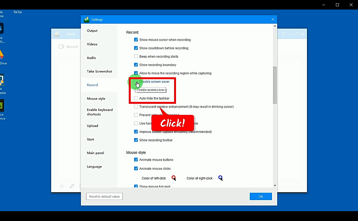Click the scrollbar down arrow

274,185
